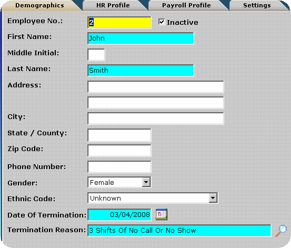Focus the City input field
Image resolution: width=291 pixels, height=248 pixels.
156,118
